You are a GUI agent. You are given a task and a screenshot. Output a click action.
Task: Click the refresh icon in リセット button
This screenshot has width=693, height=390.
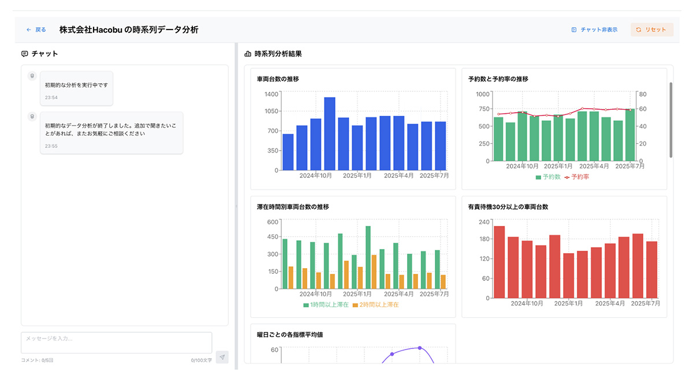click(x=639, y=29)
